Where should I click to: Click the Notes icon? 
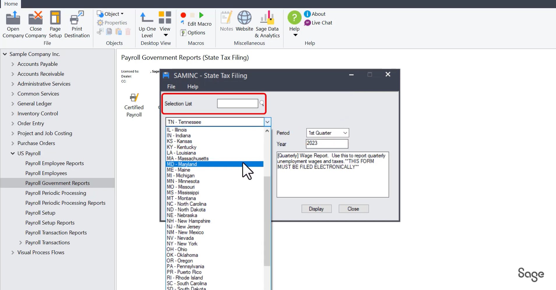point(226,20)
